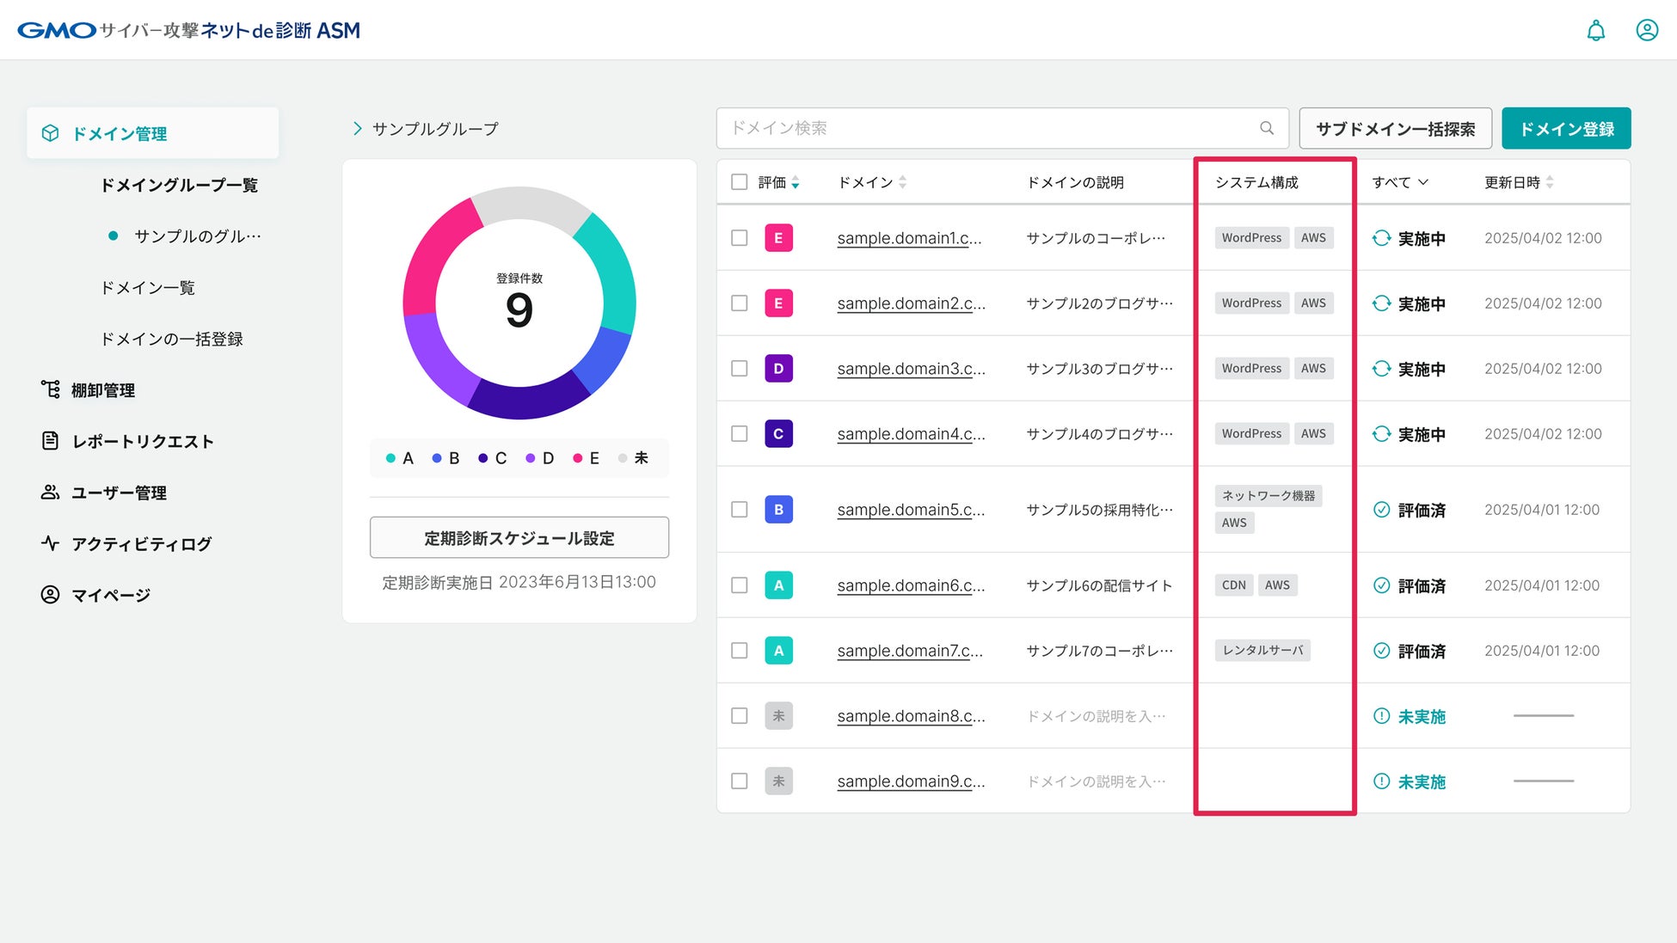Open the sample.domain4 domain link
The image size is (1677, 943).
[x=910, y=434]
